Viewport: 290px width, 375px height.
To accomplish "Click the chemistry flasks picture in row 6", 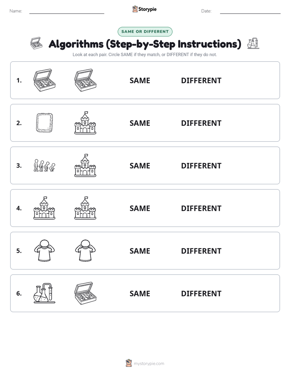I will (x=44, y=293).
